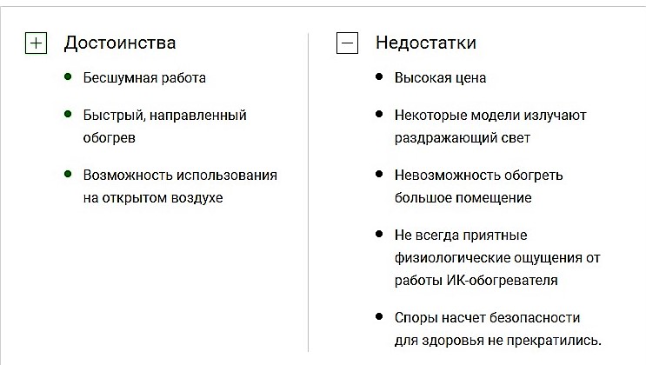Click "Невозможность обогреть большое помещение" item

(x=478, y=186)
